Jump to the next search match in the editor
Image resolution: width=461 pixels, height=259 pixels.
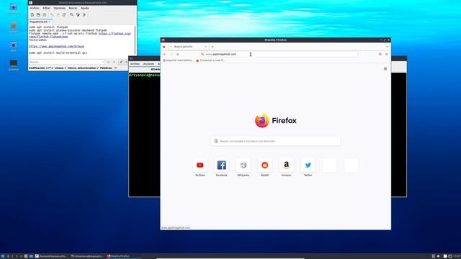(109, 62)
